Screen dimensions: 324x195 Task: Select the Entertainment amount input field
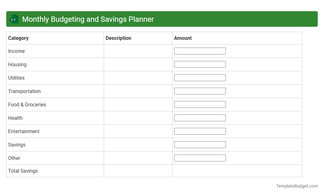(200, 131)
